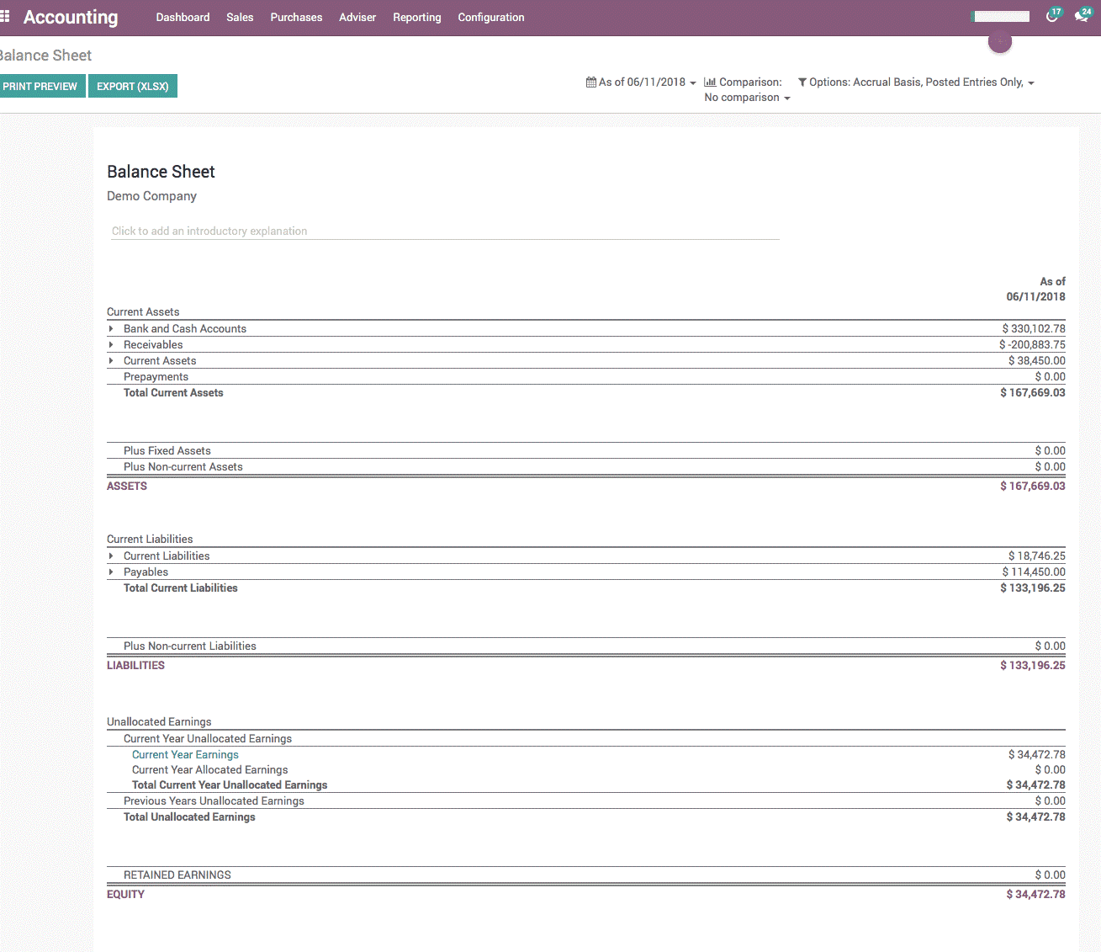Export the report with EXPORT (XLSX)
The height and width of the screenshot is (952, 1101).
coord(132,86)
